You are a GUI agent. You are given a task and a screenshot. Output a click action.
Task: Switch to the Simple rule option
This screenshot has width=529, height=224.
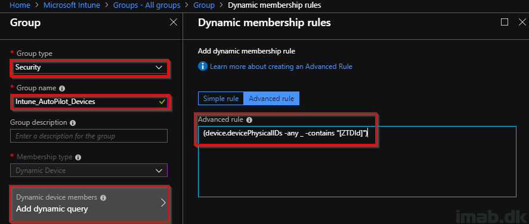pyautogui.click(x=221, y=99)
